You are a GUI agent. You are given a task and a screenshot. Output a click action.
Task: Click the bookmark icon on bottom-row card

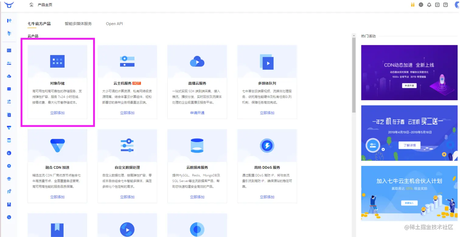pos(57,230)
